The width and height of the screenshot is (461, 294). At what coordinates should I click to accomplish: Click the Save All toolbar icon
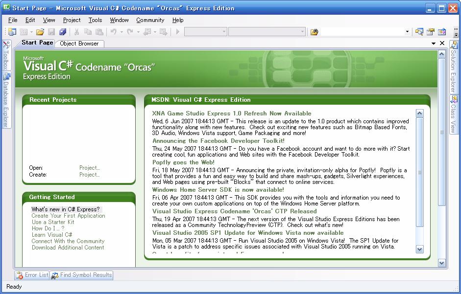point(63,32)
